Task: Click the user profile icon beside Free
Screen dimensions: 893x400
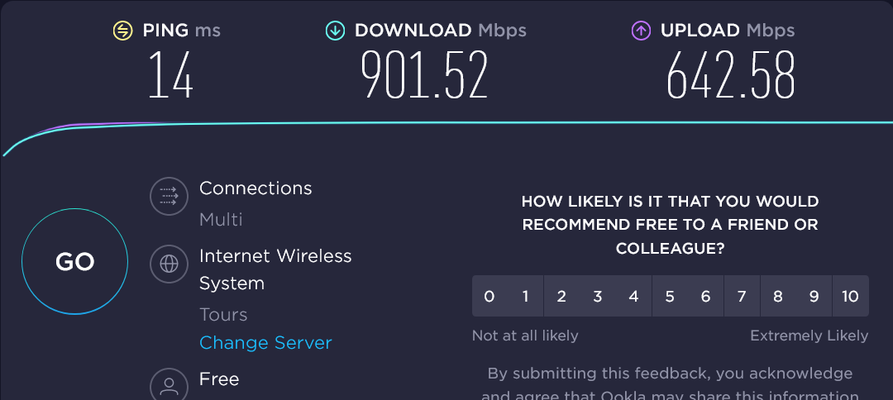Action: coord(169,384)
